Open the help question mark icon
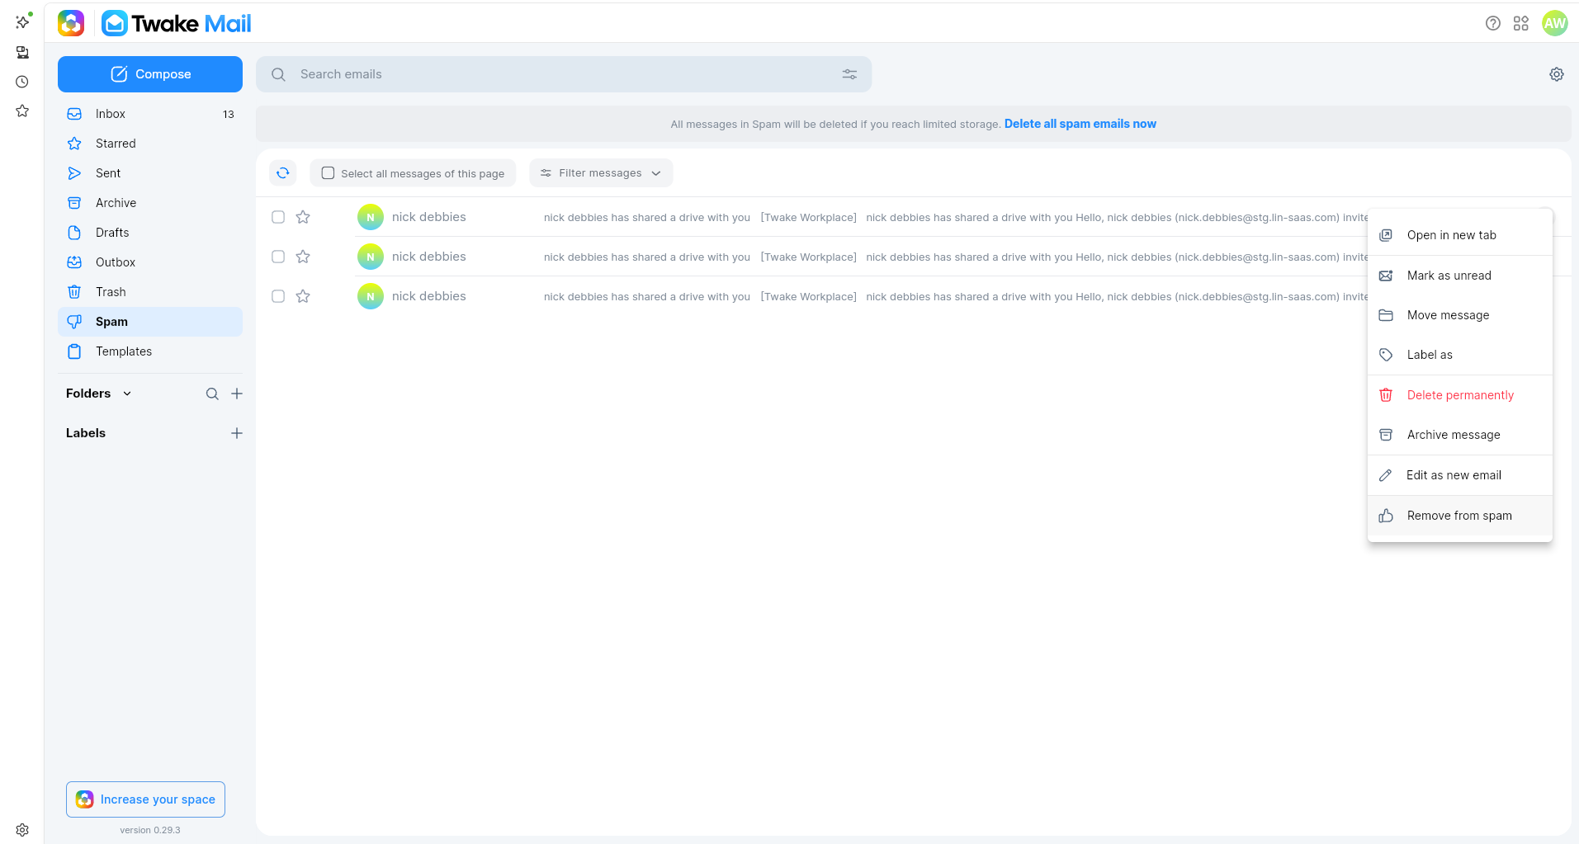 (x=1492, y=23)
